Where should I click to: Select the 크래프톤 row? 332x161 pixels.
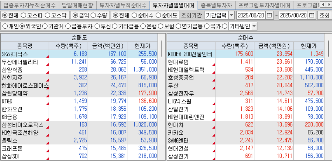[x=79, y=148]
